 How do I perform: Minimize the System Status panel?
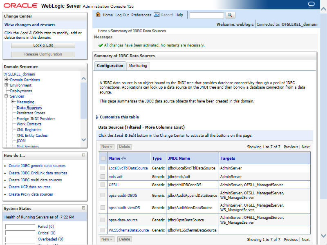point(83,208)
